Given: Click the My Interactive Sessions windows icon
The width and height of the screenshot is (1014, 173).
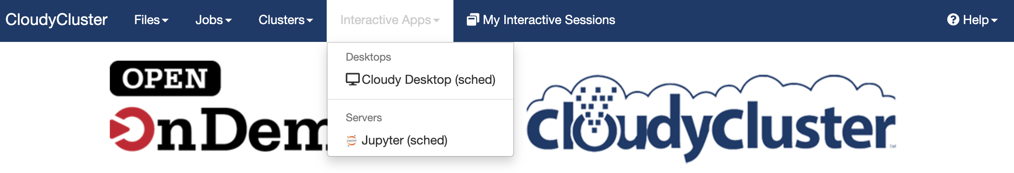Looking at the screenshot, I should click(473, 20).
